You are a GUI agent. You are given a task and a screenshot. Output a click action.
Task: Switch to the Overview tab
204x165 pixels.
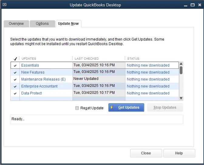pos(16,24)
